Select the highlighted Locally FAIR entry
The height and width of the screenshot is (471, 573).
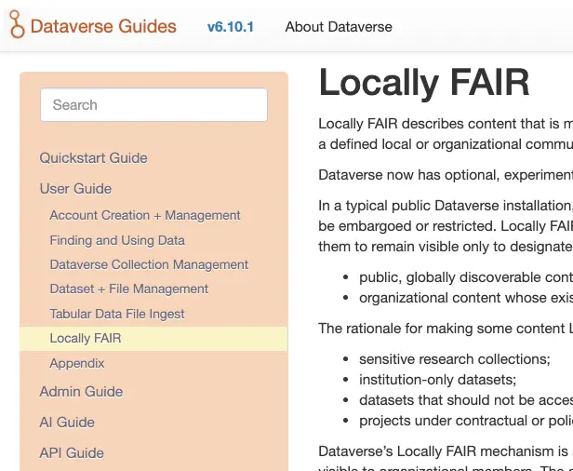(153, 339)
